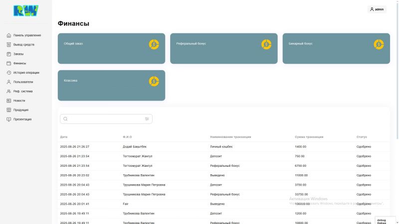Image resolution: width=399 pixels, height=224 pixels.
Task: Select the Реферальный бонус card
Action: [223, 48]
